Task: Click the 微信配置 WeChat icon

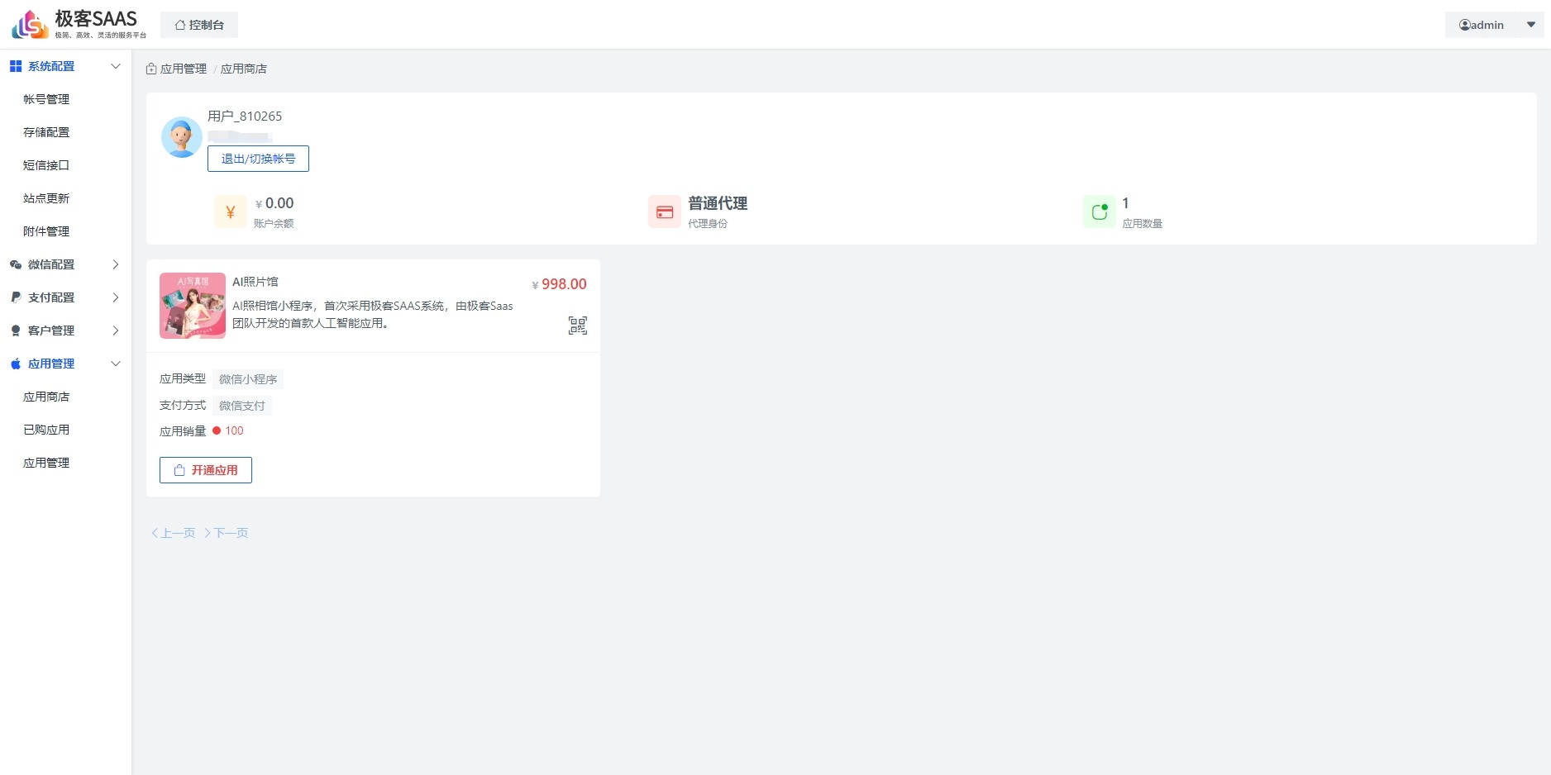Action: tap(16, 264)
